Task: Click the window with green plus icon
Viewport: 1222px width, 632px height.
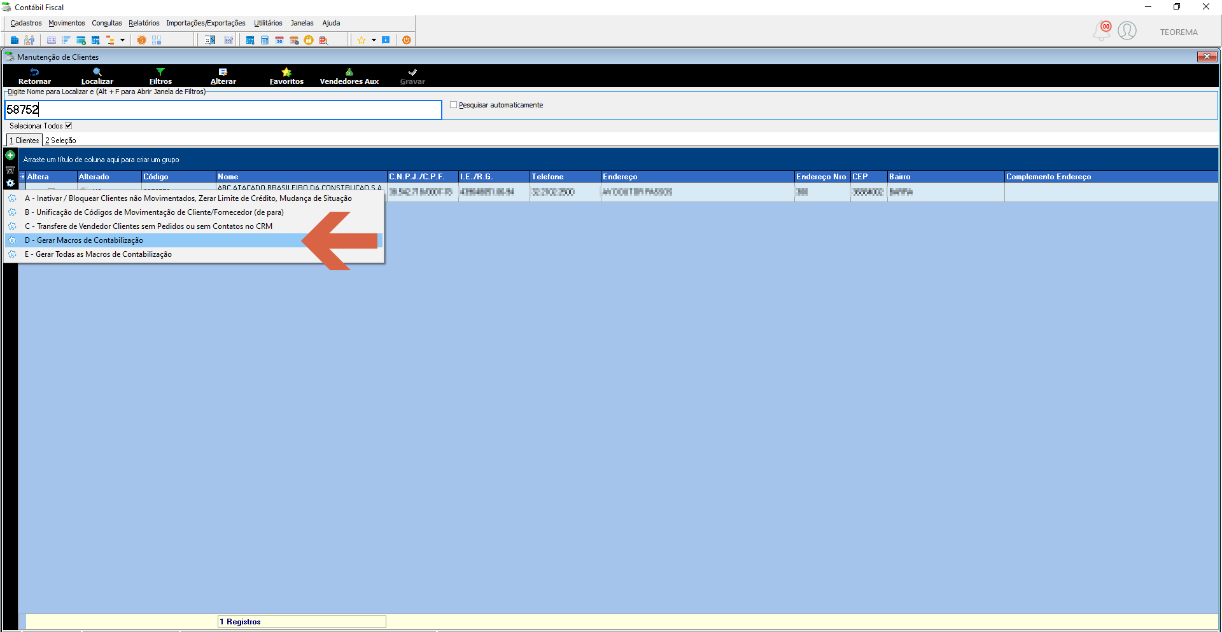Action: tap(81, 40)
